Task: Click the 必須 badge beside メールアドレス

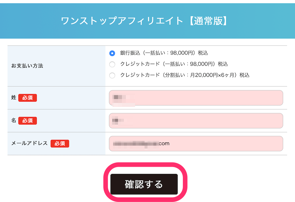Action: (x=60, y=143)
